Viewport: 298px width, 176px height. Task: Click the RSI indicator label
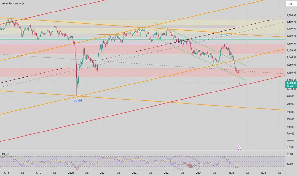point(3,154)
